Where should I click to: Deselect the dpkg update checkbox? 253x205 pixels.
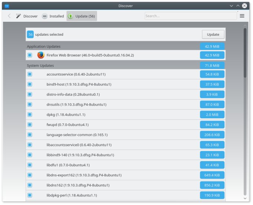pos(30,115)
